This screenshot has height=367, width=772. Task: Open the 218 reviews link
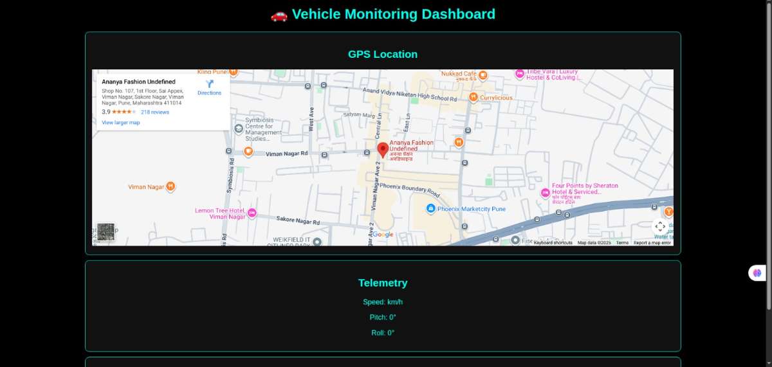[x=155, y=112]
